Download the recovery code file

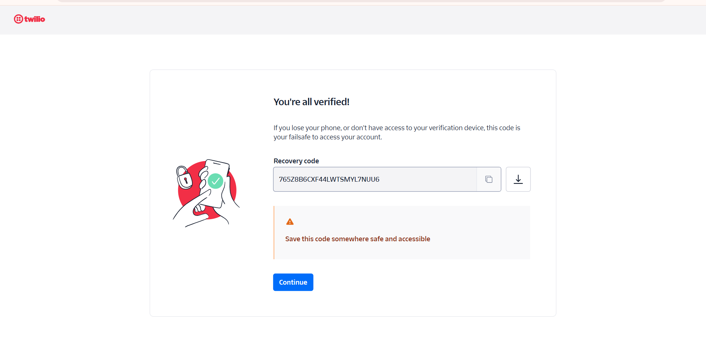[518, 179]
